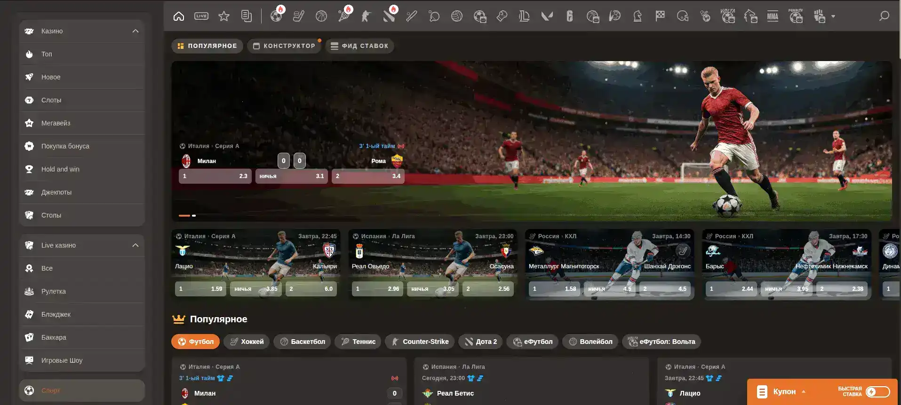The width and height of the screenshot is (901, 405).
Task: Open the MMA sport icon
Action: click(773, 16)
